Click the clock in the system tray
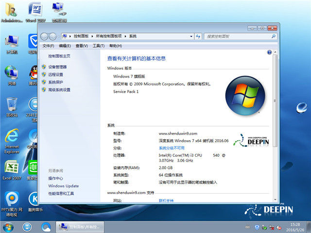 tap(294, 226)
